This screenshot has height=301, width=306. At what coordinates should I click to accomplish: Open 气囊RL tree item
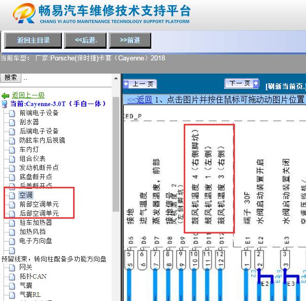point(30,295)
